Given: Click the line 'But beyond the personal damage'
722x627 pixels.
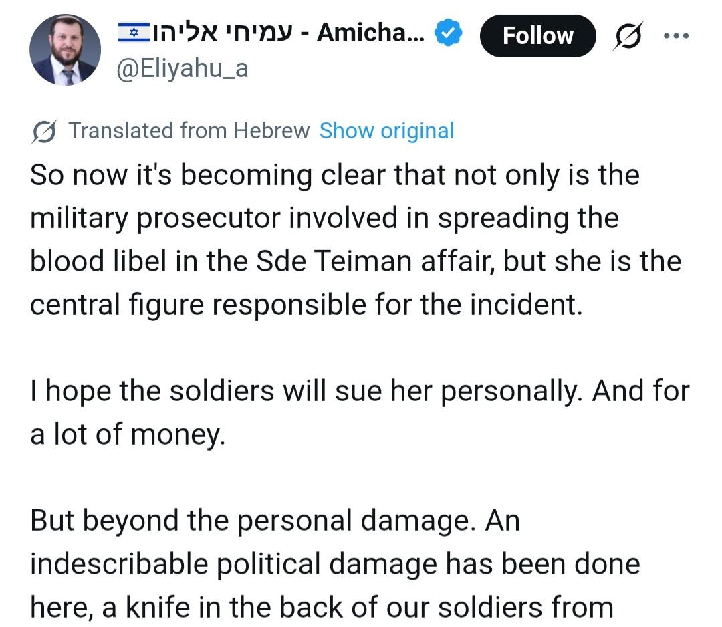Looking at the screenshot, I should coord(275,521).
